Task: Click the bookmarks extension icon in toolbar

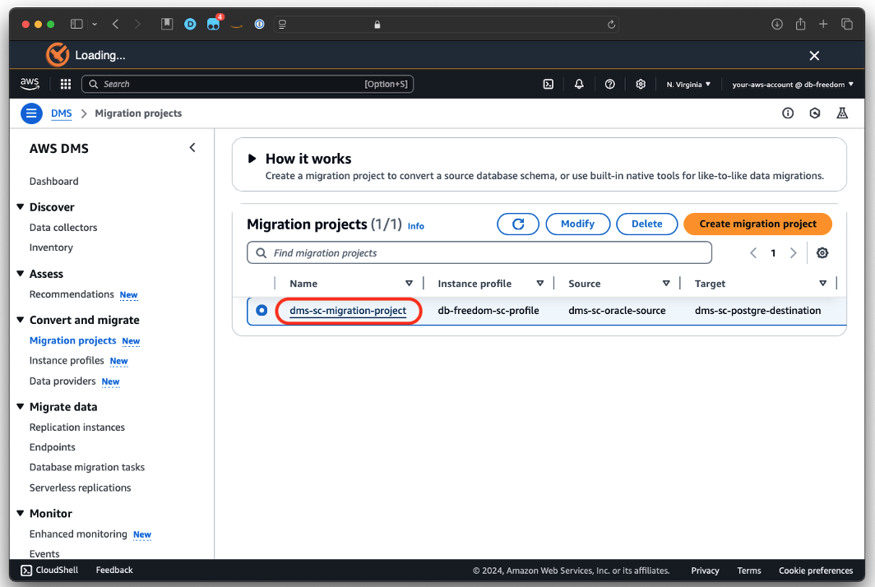Action: coord(167,24)
